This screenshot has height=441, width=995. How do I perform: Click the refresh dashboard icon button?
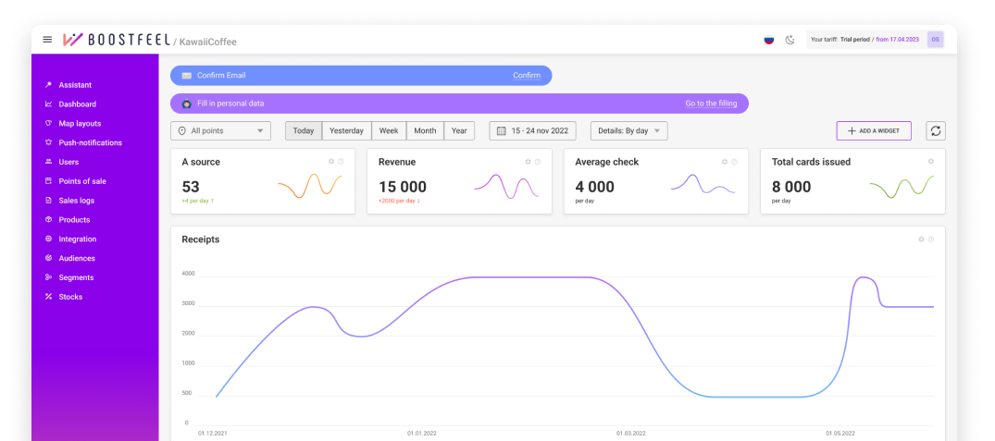(936, 131)
